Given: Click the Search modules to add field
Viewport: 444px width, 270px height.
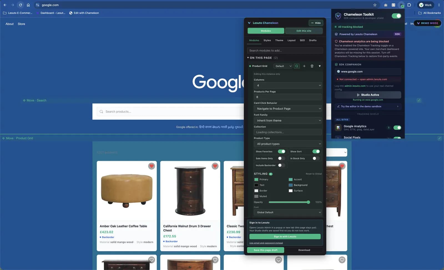Looking at the screenshot, I should (285, 51).
